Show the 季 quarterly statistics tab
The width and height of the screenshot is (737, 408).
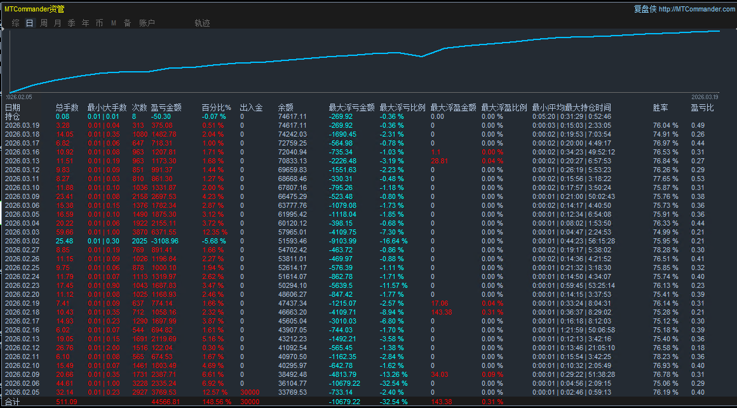[71, 23]
